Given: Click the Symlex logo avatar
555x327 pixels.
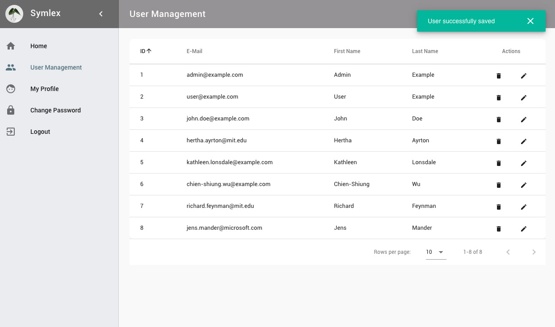Looking at the screenshot, I should (x=14, y=14).
